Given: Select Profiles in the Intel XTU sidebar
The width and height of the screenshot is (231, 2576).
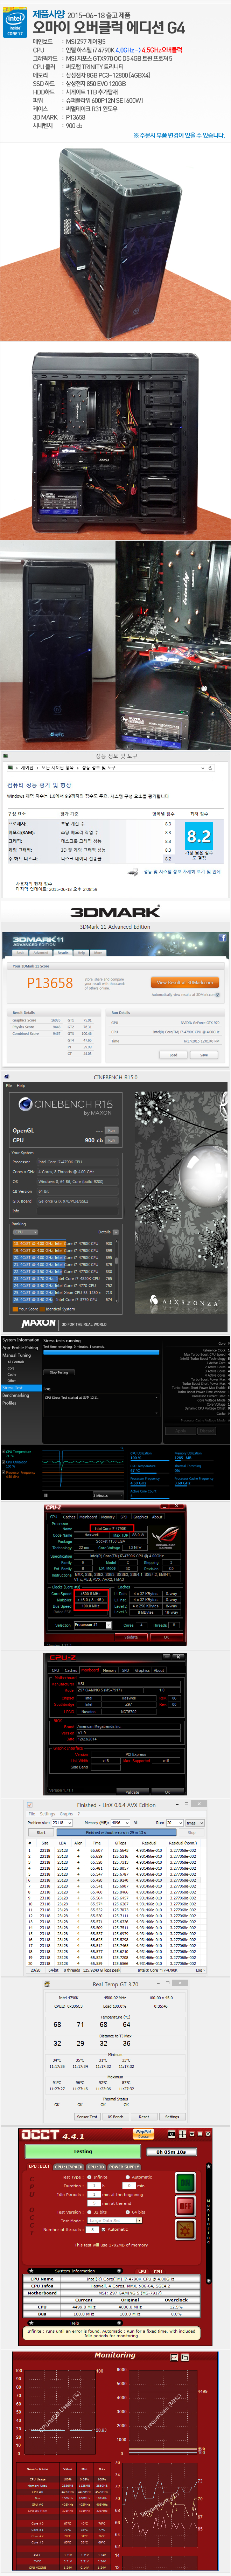Looking at the screenshot, I should (9, 1403).
